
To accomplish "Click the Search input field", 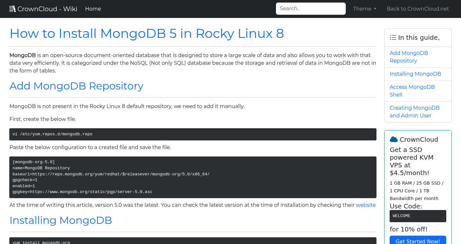I will (x=310, y=9).
